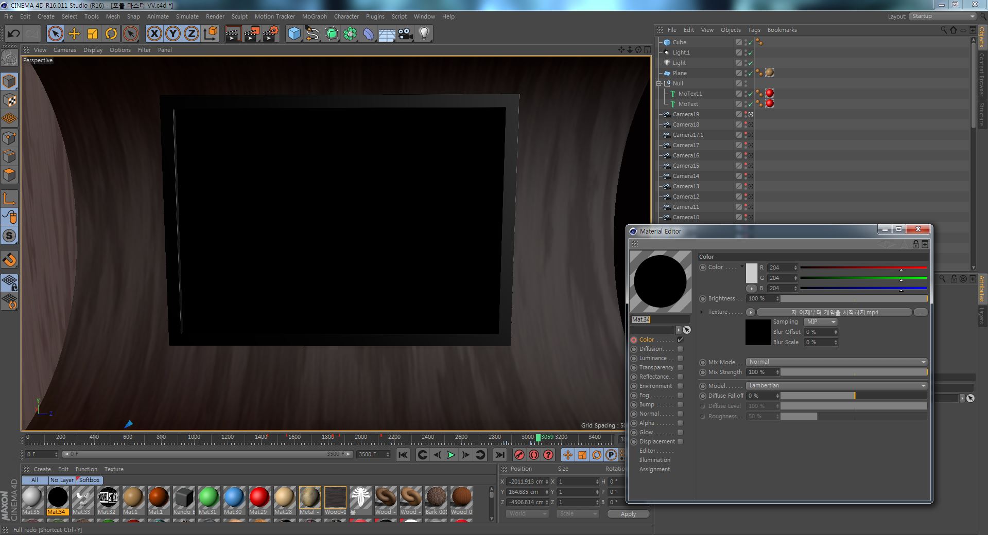Viewport: 988px width, 535px height.
Task: Go to start of animation
Action: (403, 455)
